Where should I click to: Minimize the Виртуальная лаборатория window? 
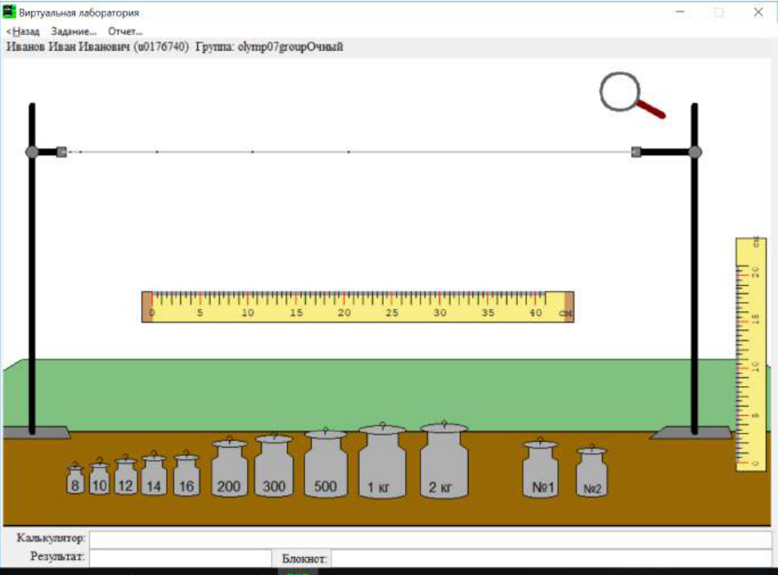(x=681, y=12)
